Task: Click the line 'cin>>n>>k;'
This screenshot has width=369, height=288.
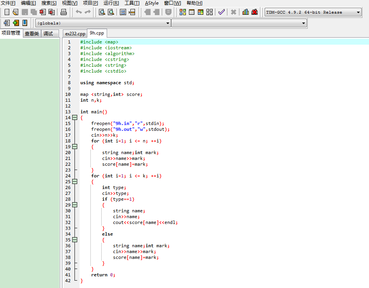Action: 104,135
